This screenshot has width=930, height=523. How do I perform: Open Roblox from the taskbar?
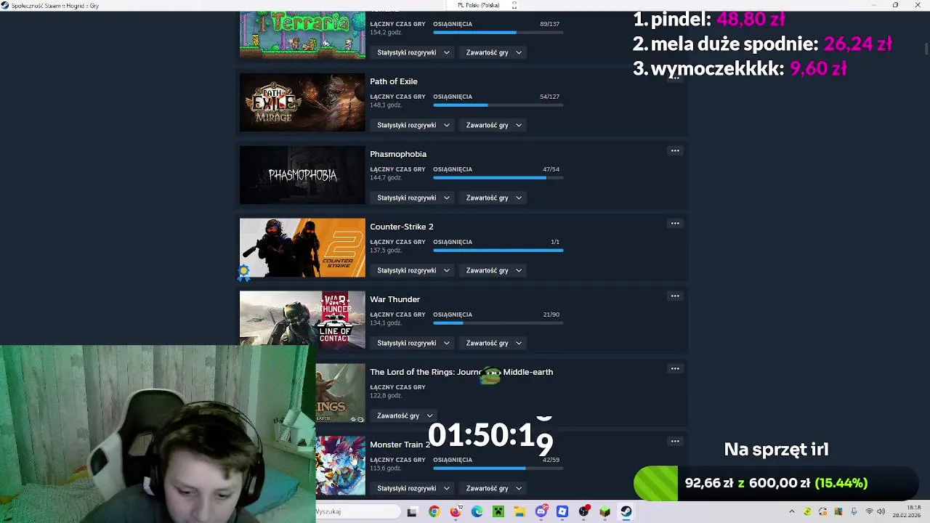562,511
